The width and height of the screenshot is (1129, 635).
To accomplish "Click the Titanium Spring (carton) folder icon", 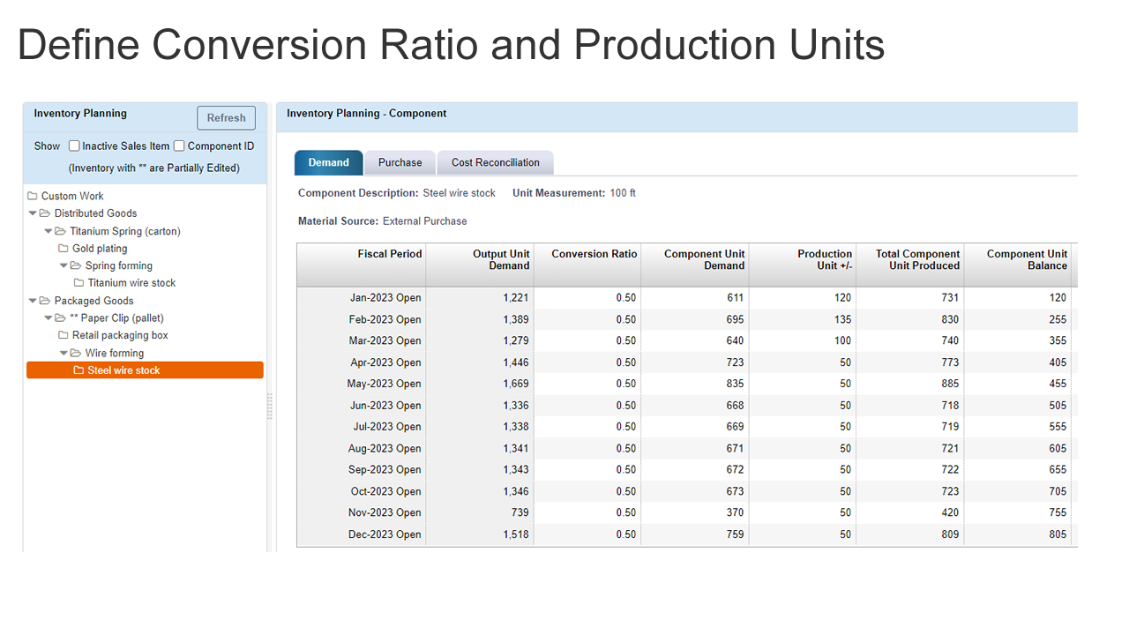I will tap(60, 231).
